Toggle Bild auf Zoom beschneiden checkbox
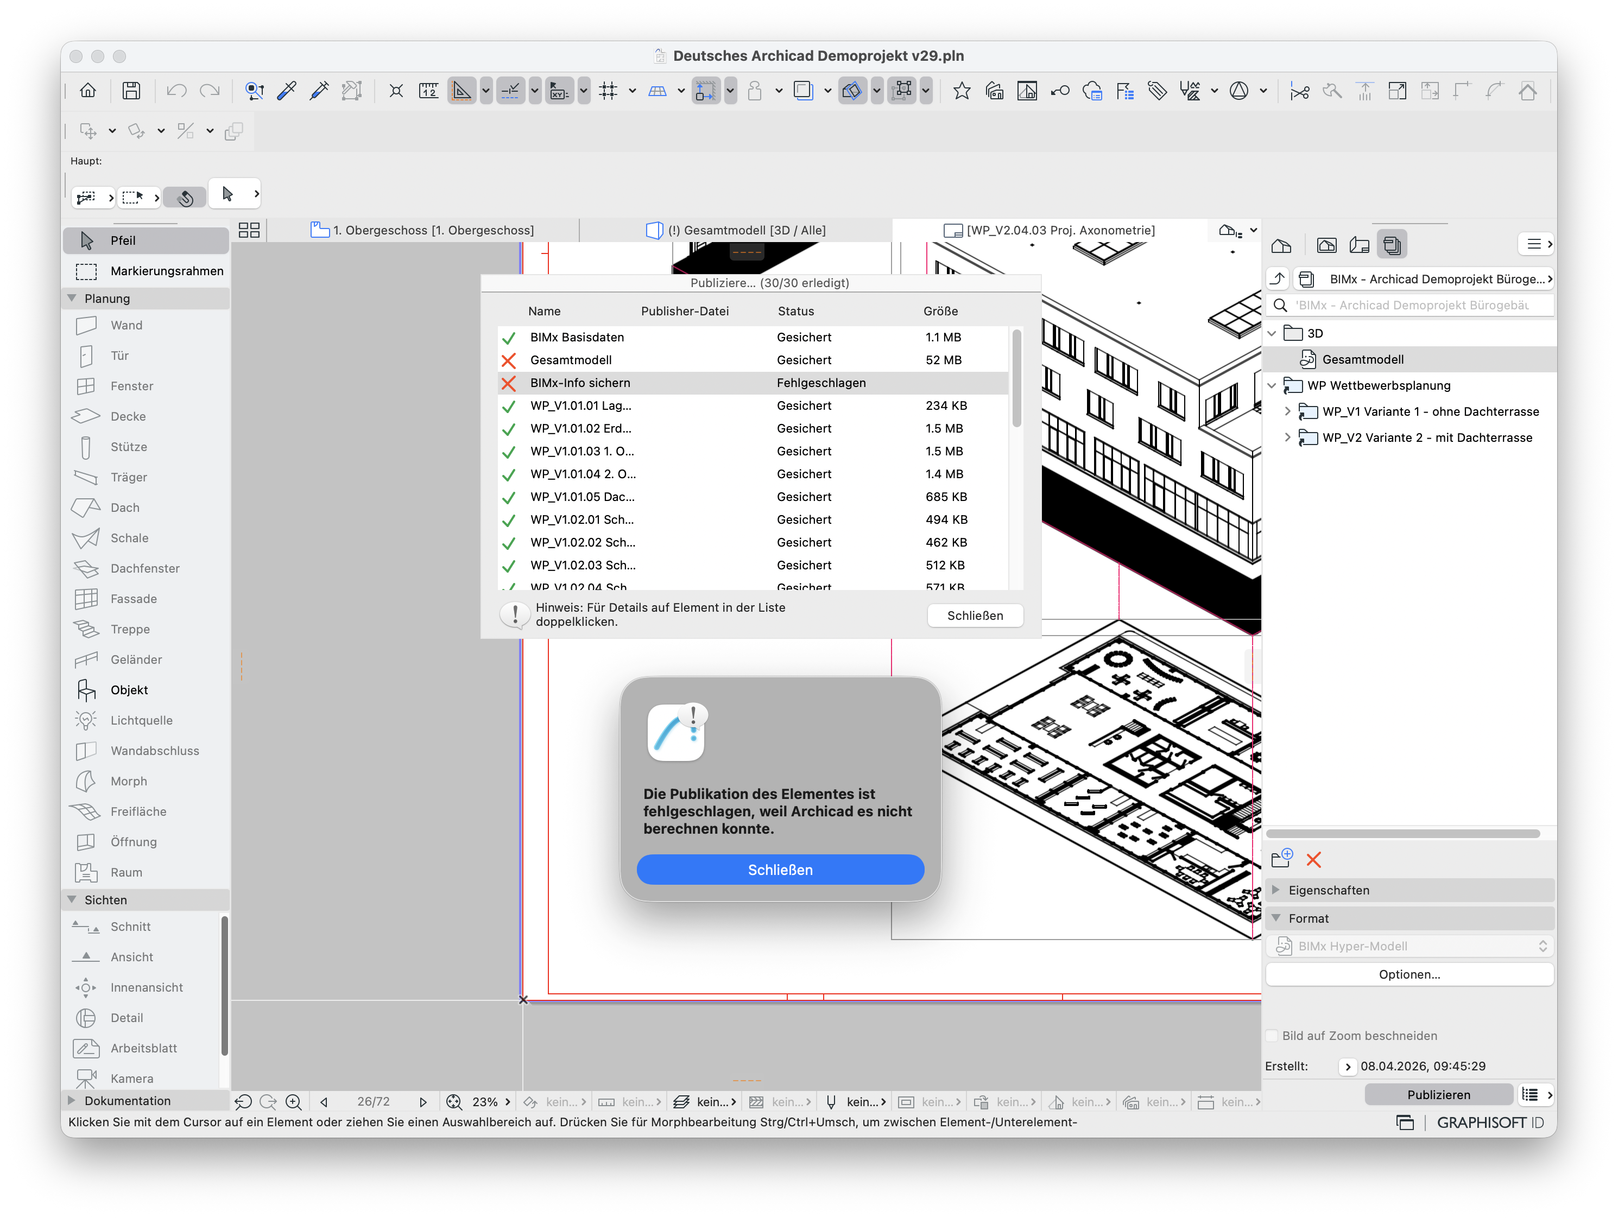 1273,1036
